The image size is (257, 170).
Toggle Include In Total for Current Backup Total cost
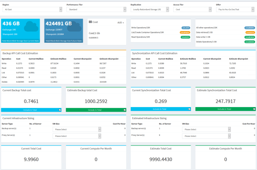click(60, 110)
